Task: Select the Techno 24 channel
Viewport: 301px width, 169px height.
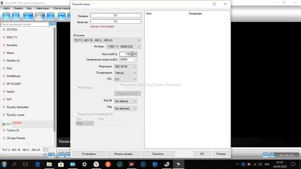Action: pos(13,131)
